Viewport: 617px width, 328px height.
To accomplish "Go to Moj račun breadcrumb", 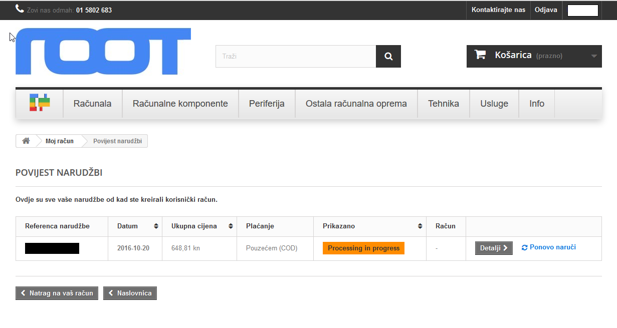I will (x=60, y=141).
